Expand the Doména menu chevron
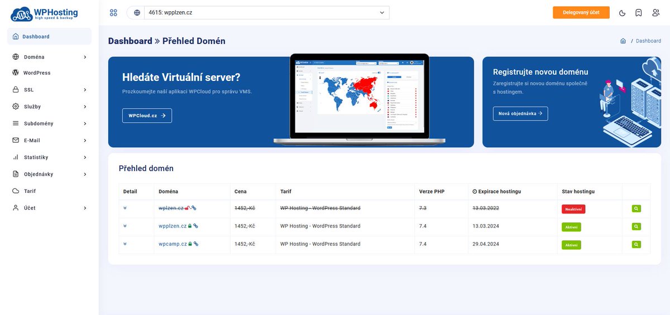The width and height of the screenshot is (670, 315). 85,57
